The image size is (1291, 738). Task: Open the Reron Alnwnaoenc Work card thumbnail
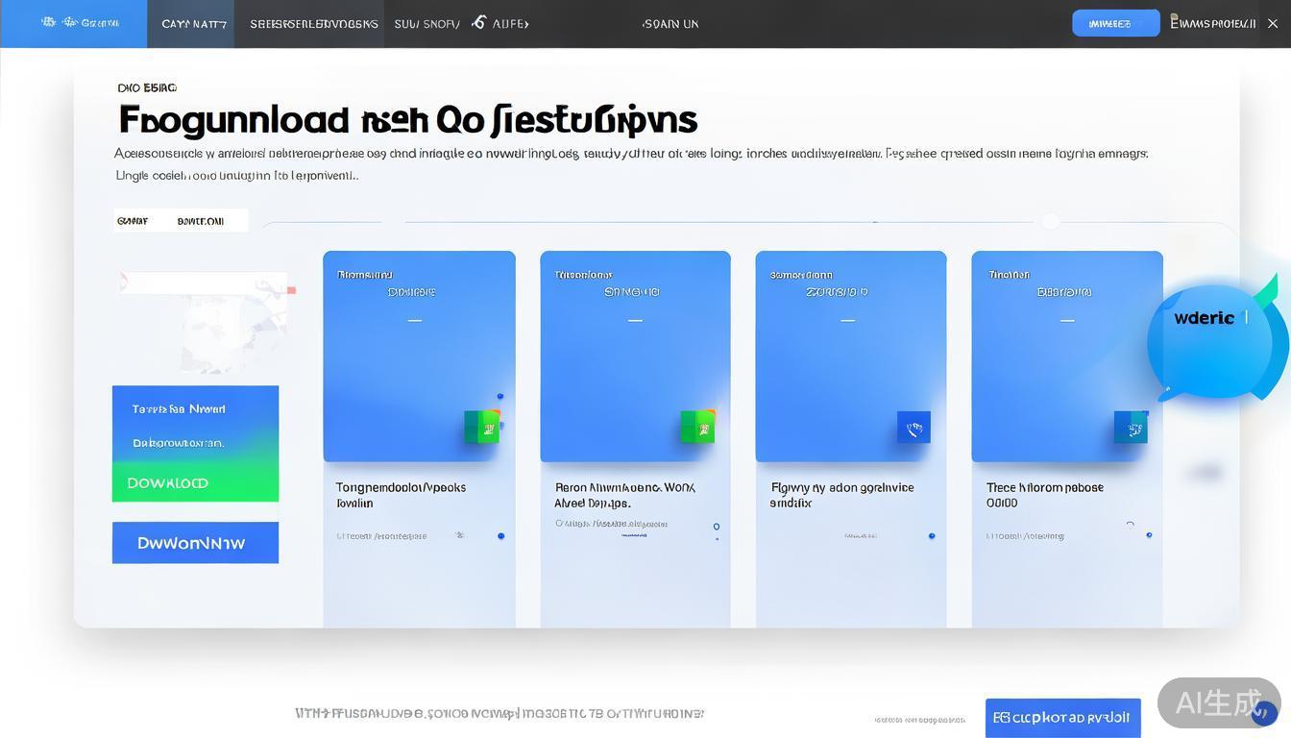pyautogui.click(x=635, y=357)
